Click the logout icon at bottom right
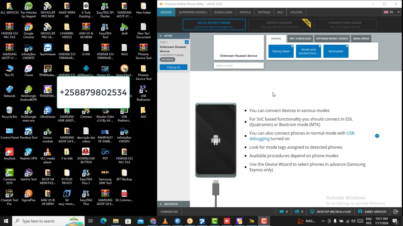Viewport: 403px width, 226px height. coord(396,212)
